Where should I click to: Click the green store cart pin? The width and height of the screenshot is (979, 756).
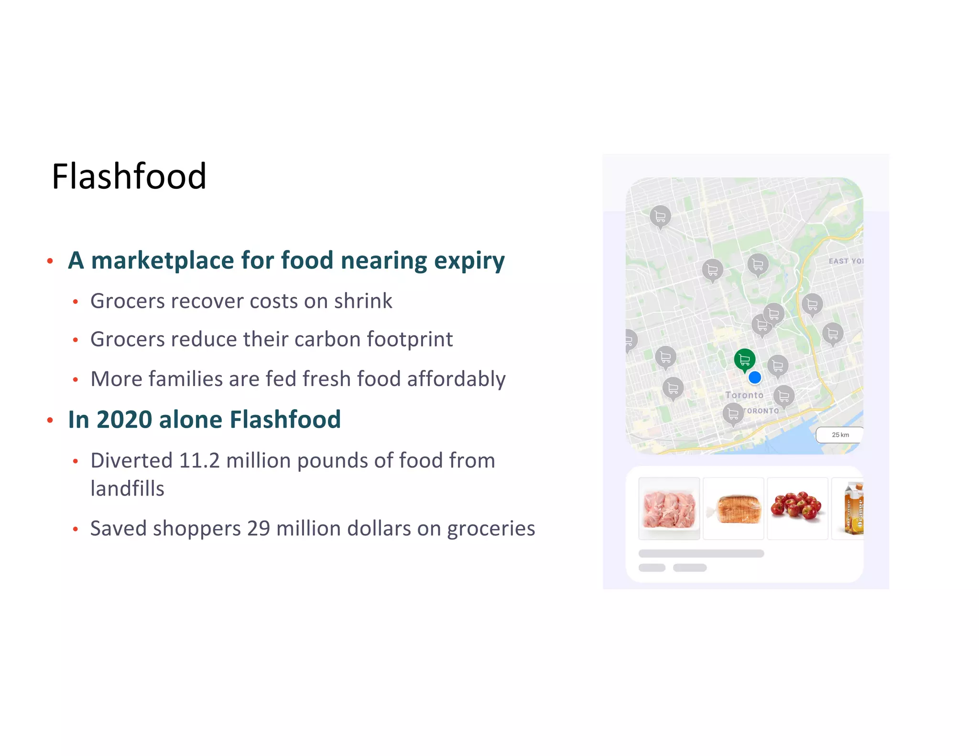click(x=744, y=360)
